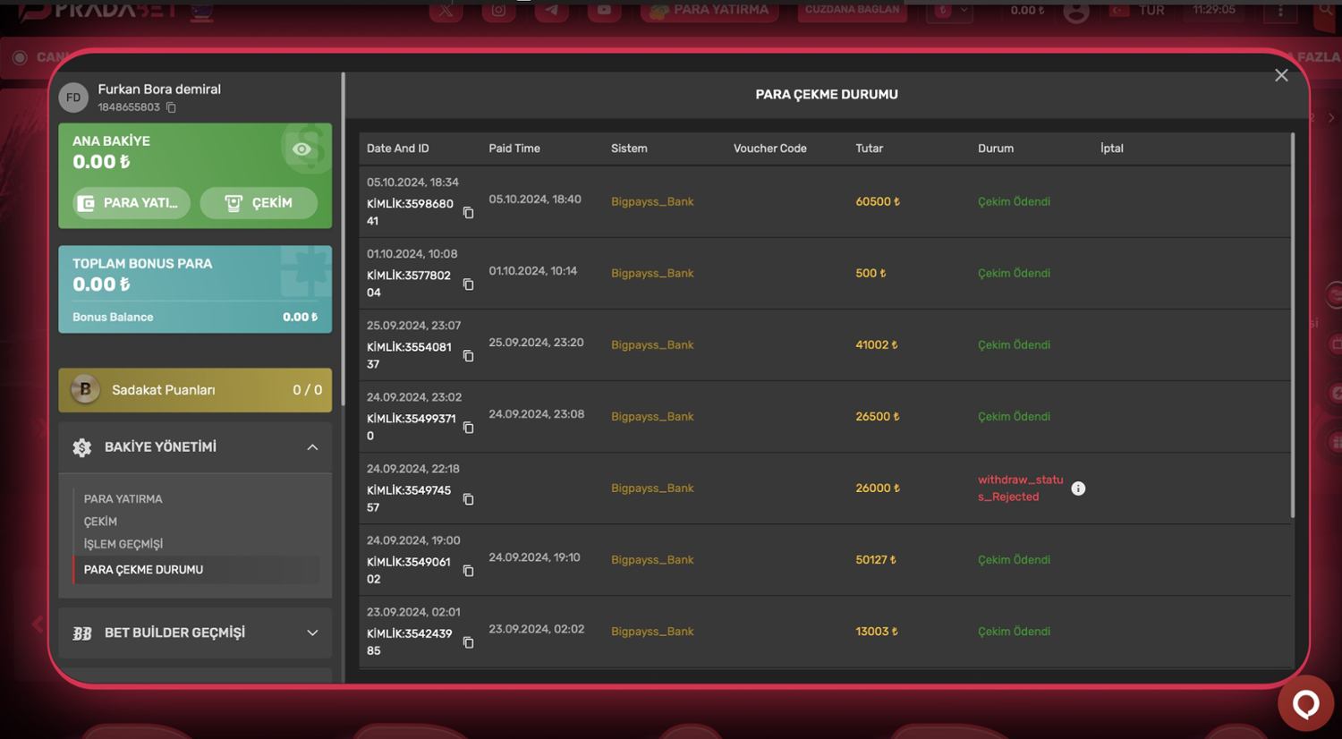This screenshot has height=739, width=1342.
Task: Collapse the Bakiye Yönetimi section
Action: pyautogui.click(x=312, y=447)
